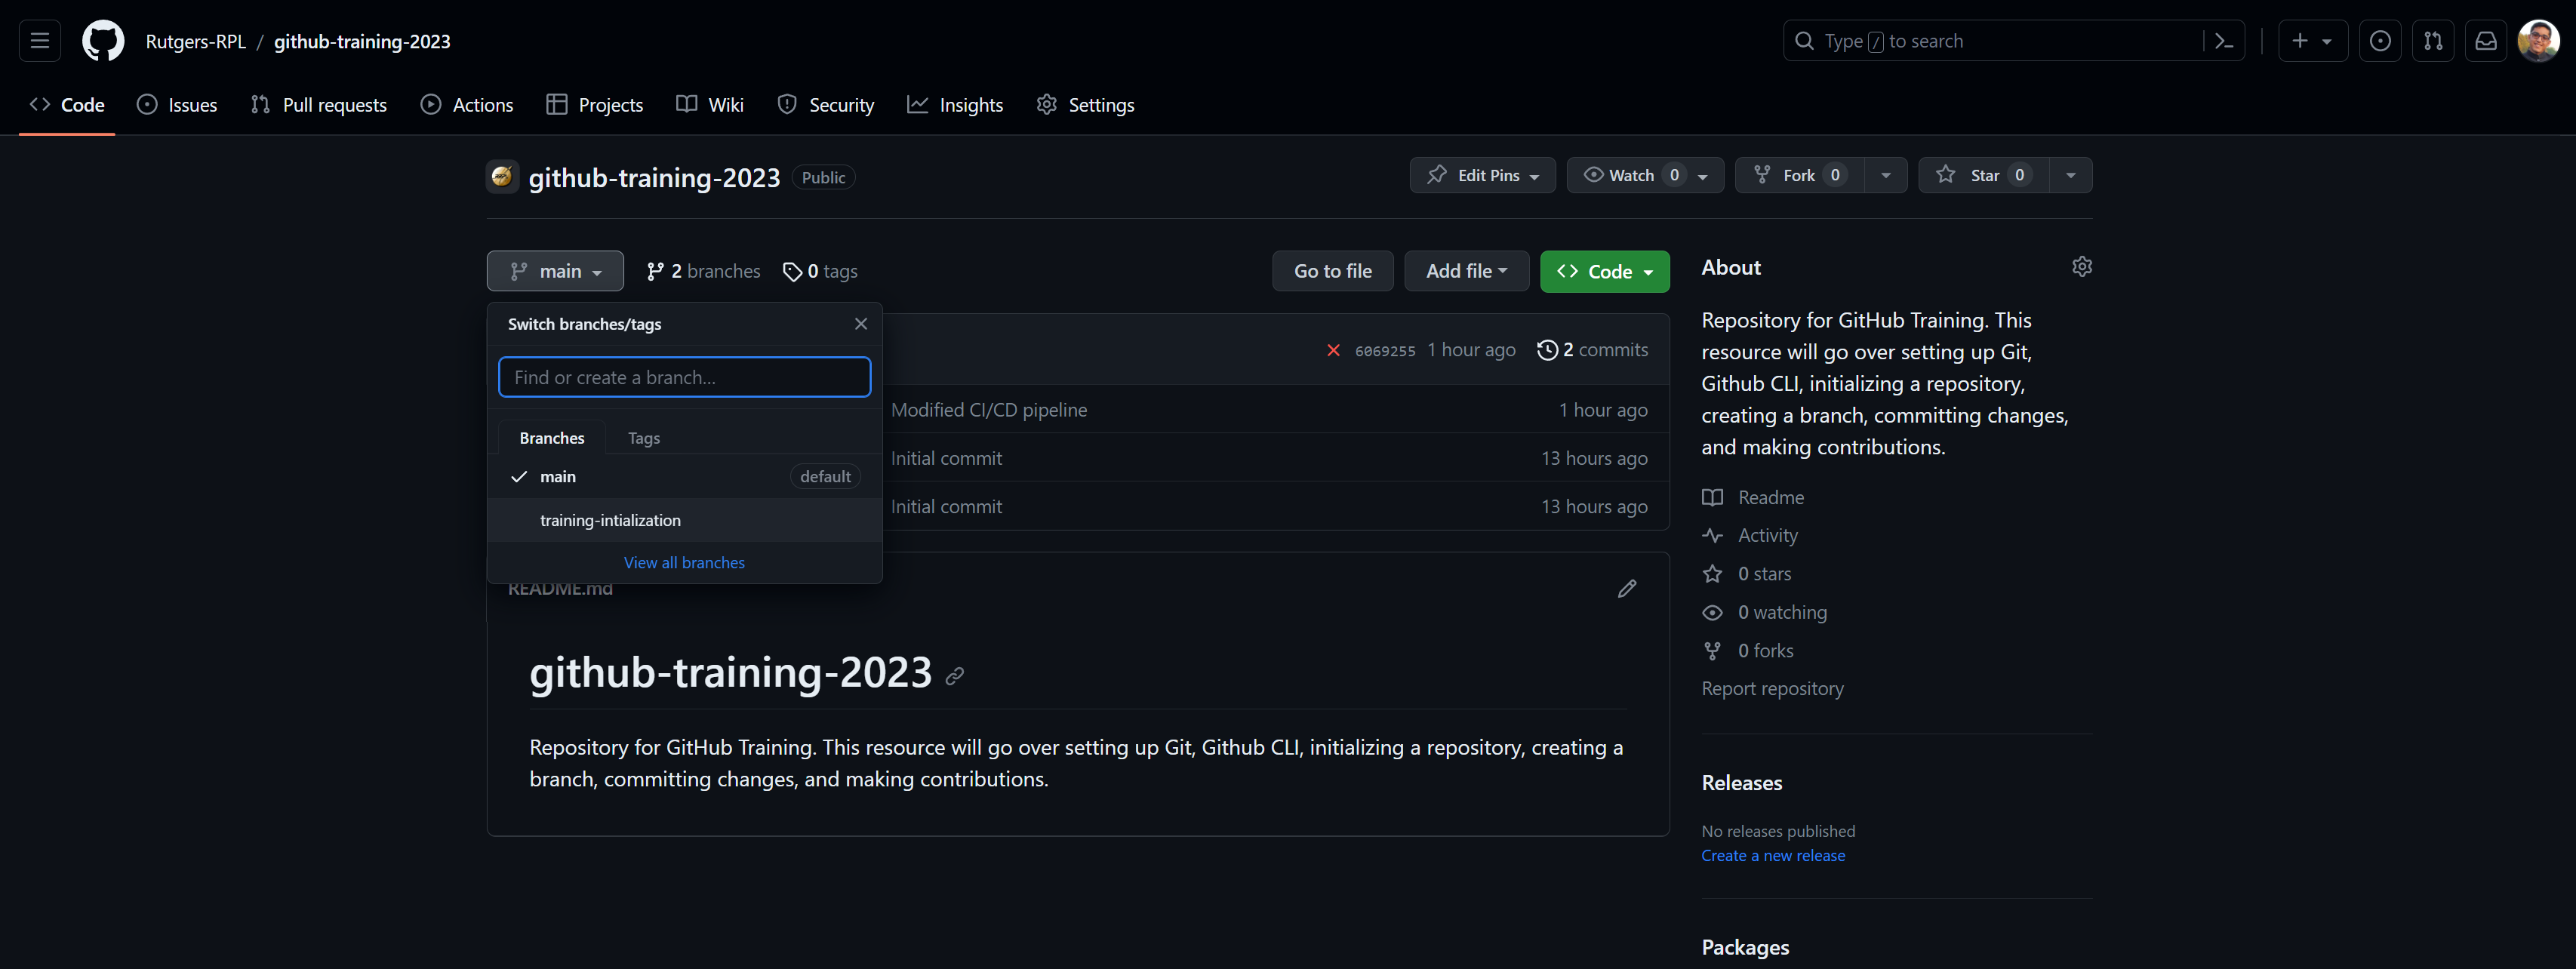Click View all branches link
This screenshot has height=969, width=2576.
click(x=684, y=563)
